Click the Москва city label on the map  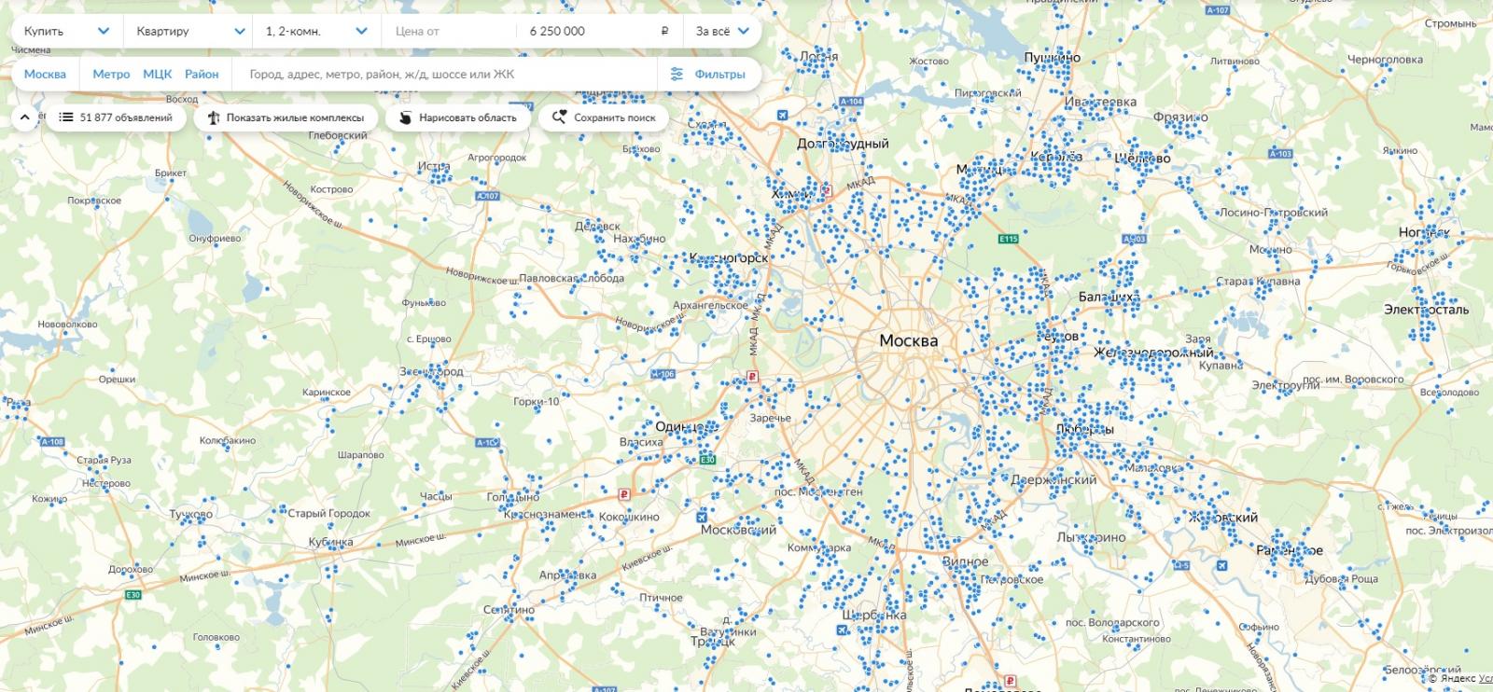pos(909,340)
